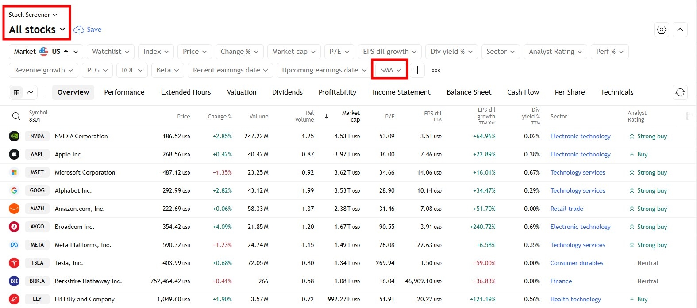Click the symbol search magnifier icon

point(16,116)
